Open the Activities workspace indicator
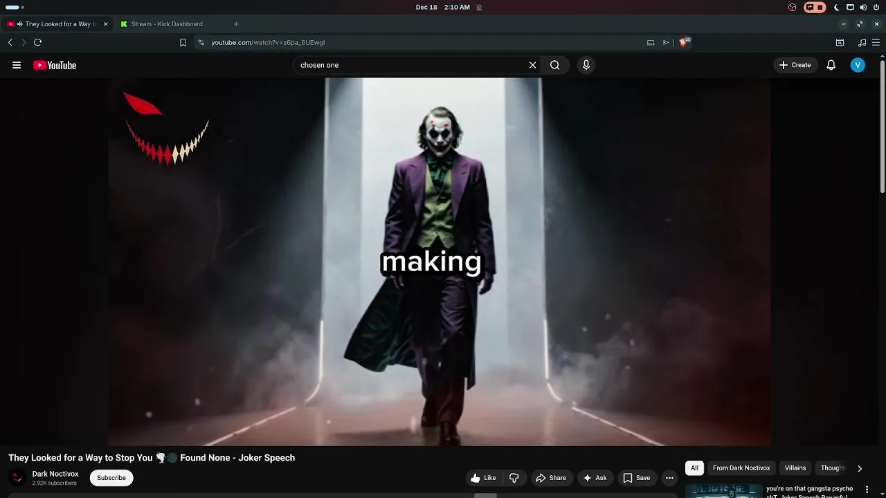 [x=14, y=8]
